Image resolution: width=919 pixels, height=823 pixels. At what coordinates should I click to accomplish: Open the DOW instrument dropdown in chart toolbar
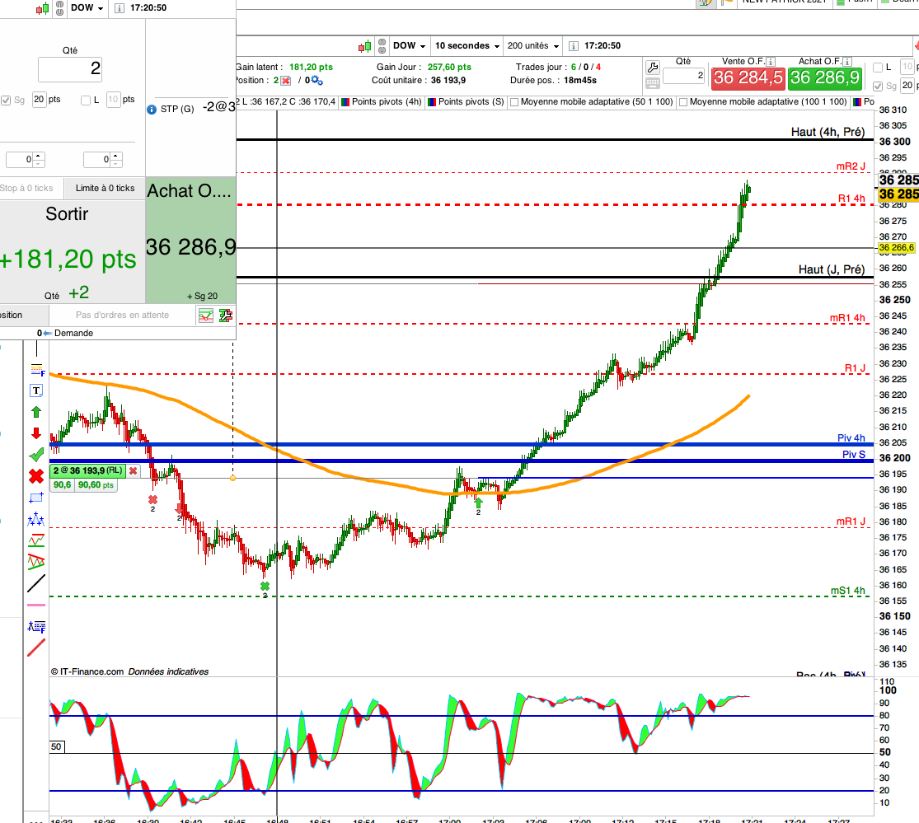click(409, 45)
